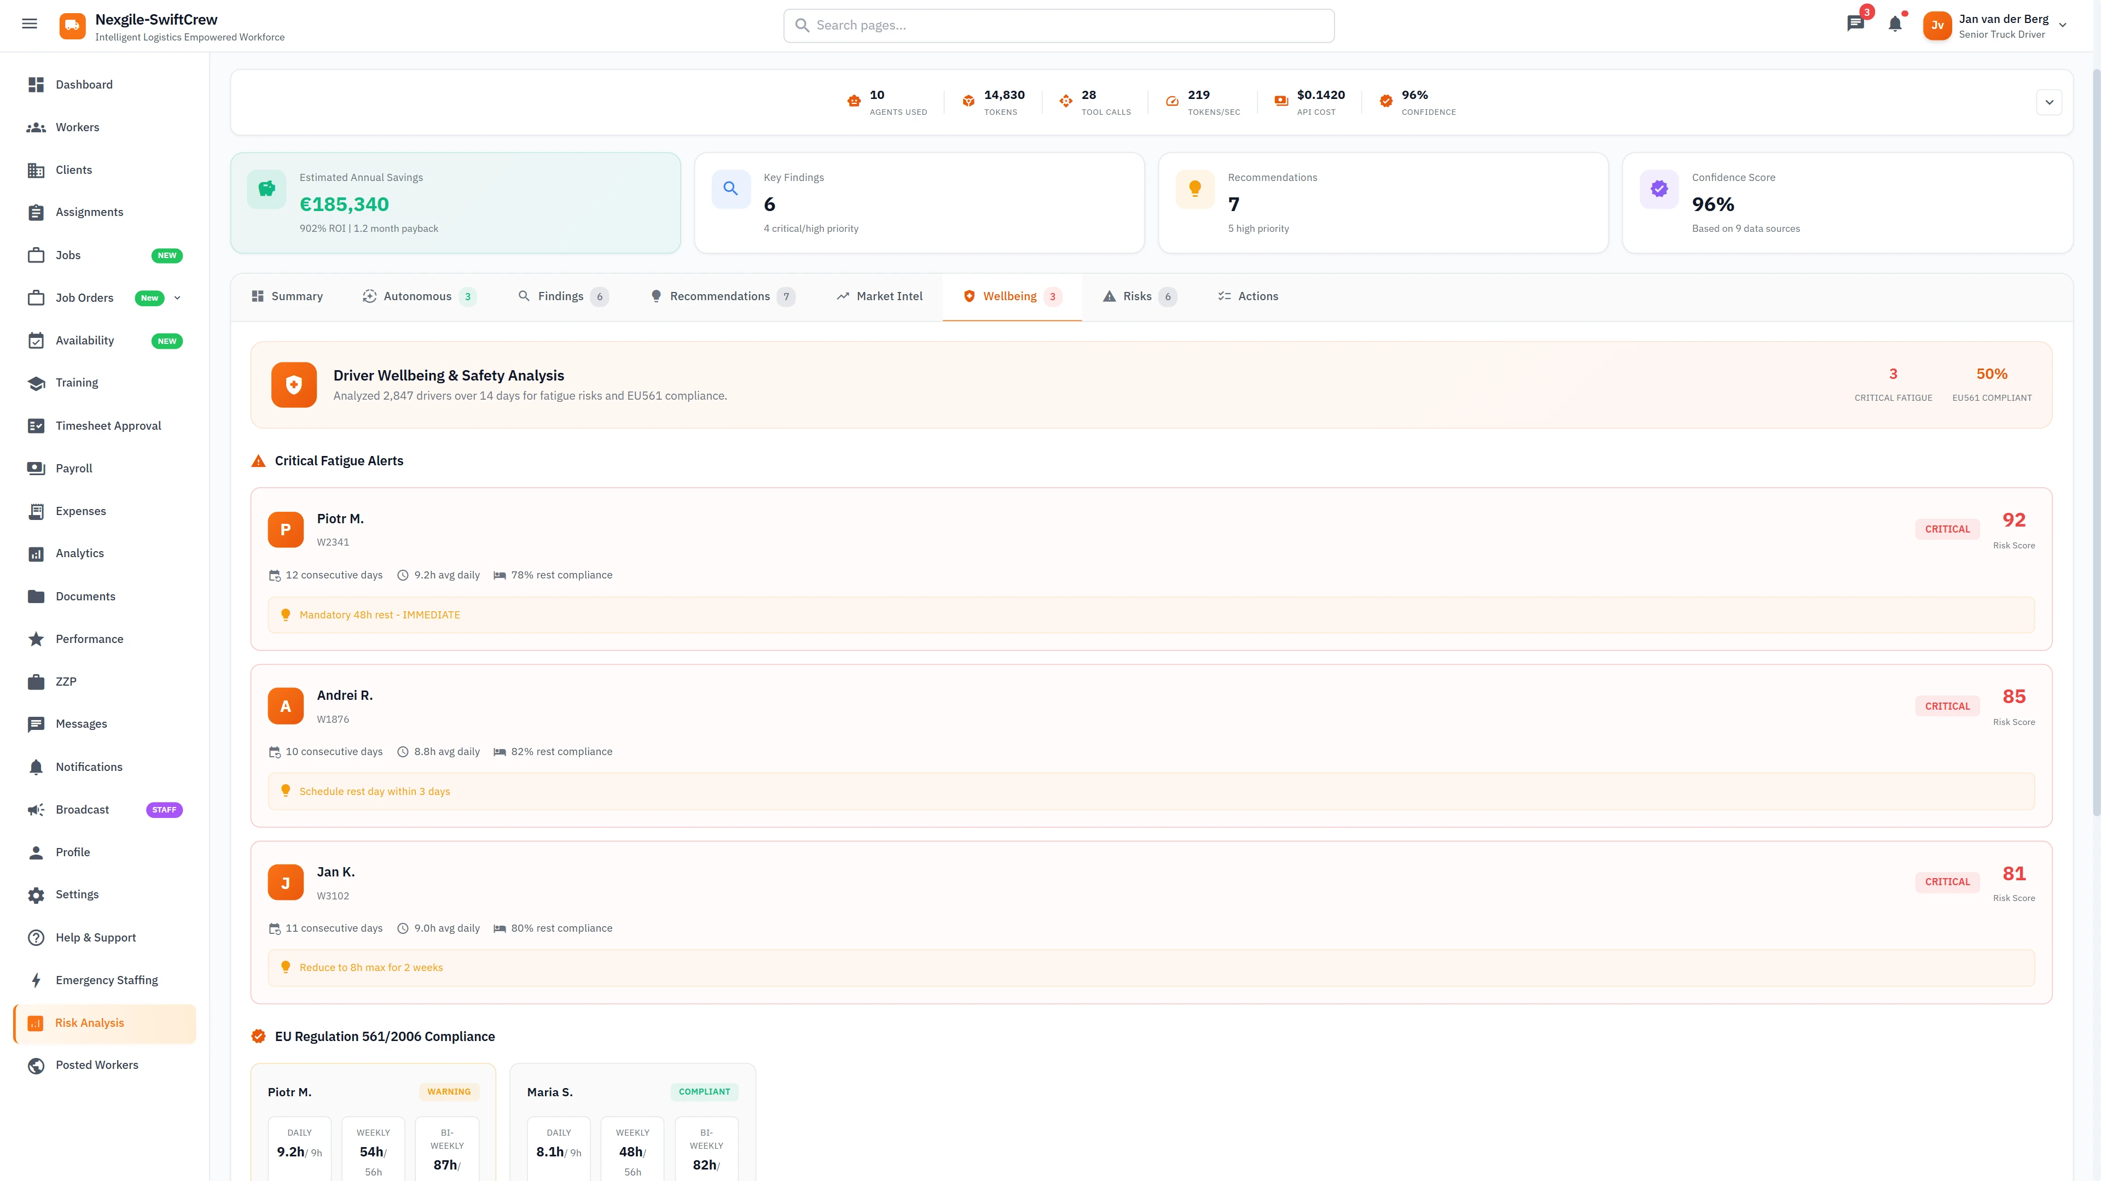Click the Emergency Staffing lightning icon
The image size is (2101, 1181).
tap(36, 980)
